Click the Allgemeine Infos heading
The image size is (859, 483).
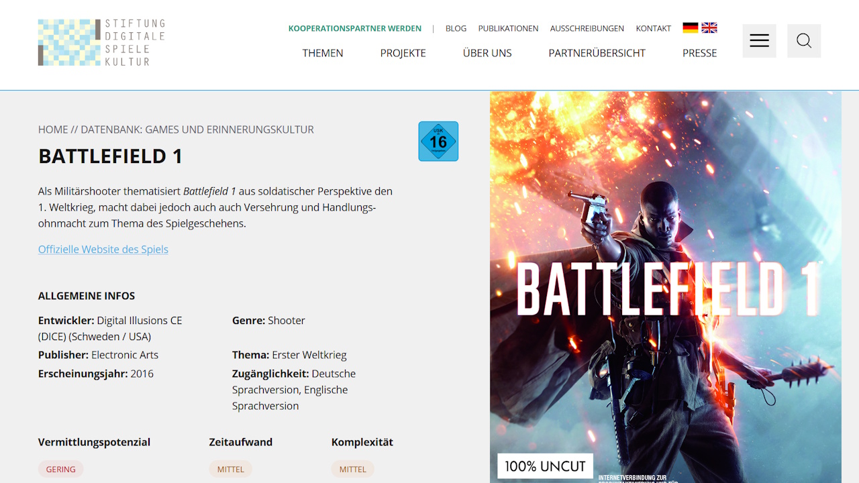click(x=87, y=296)
